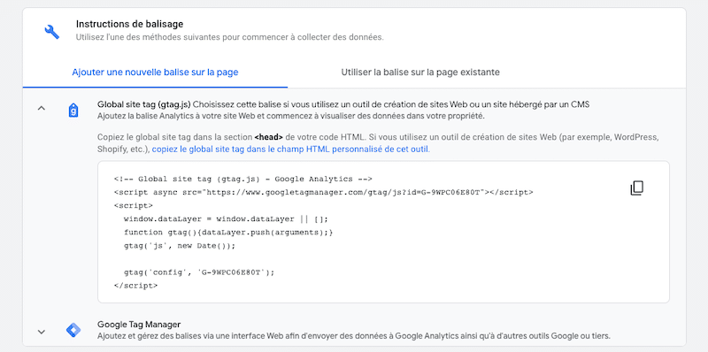Click the Global site tag HTML comment line
Screen dimensions: 708x352
tap(242, 179)
